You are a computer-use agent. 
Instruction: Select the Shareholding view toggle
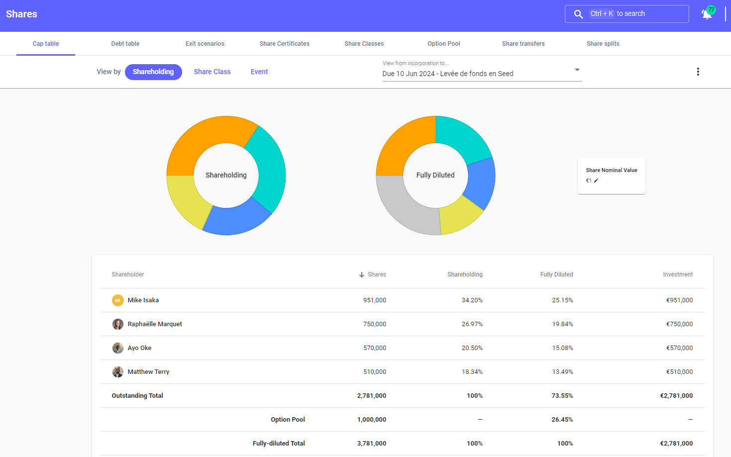(153, 72)
